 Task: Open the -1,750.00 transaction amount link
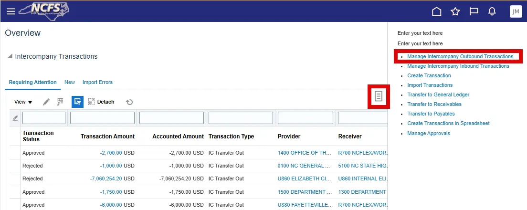tap(111, 192)
